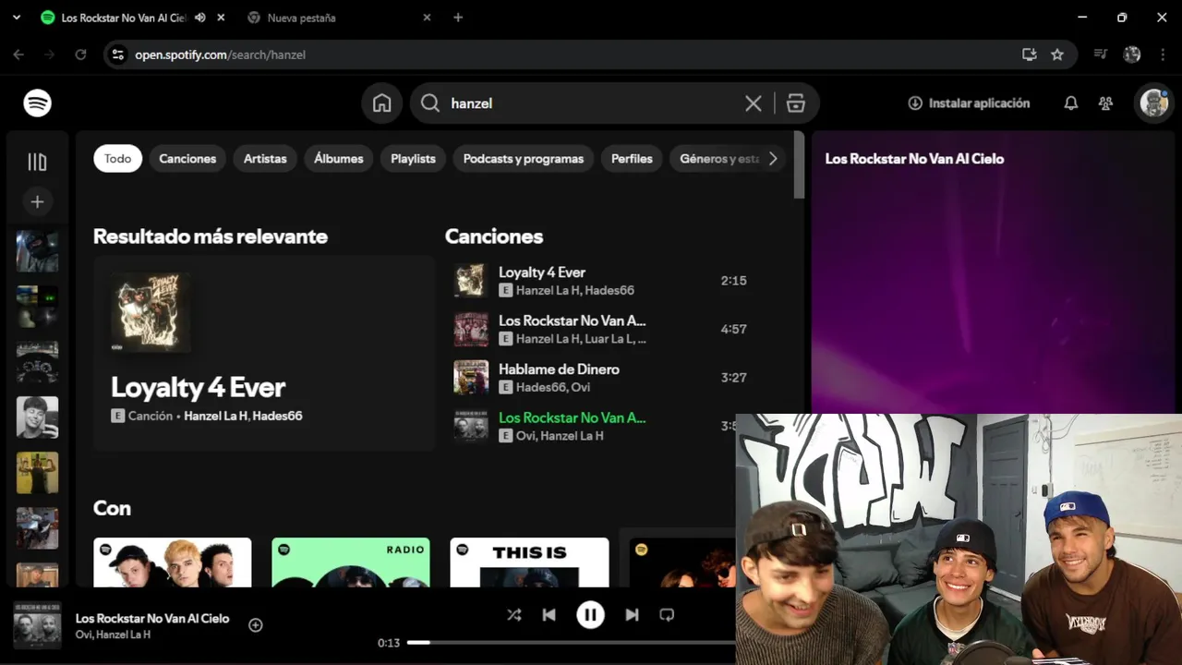Click playback progress bar
Screen dimensions: 1182x665
[572, 642]
